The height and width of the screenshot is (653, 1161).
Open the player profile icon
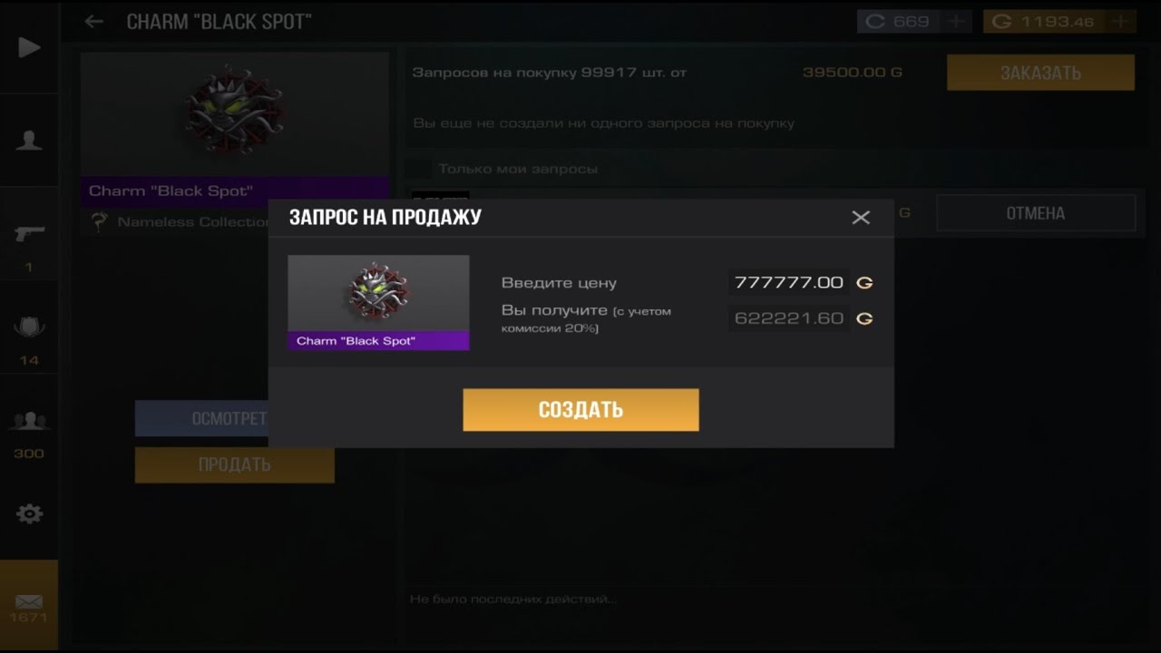(29, 141)
